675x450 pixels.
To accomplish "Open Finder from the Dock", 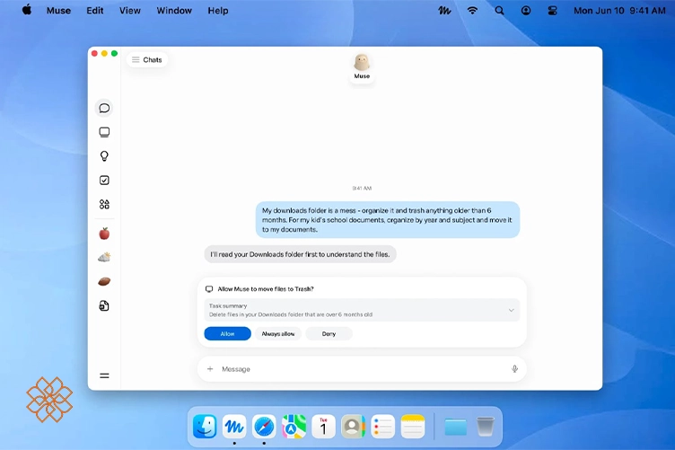I will click(205, 427).
